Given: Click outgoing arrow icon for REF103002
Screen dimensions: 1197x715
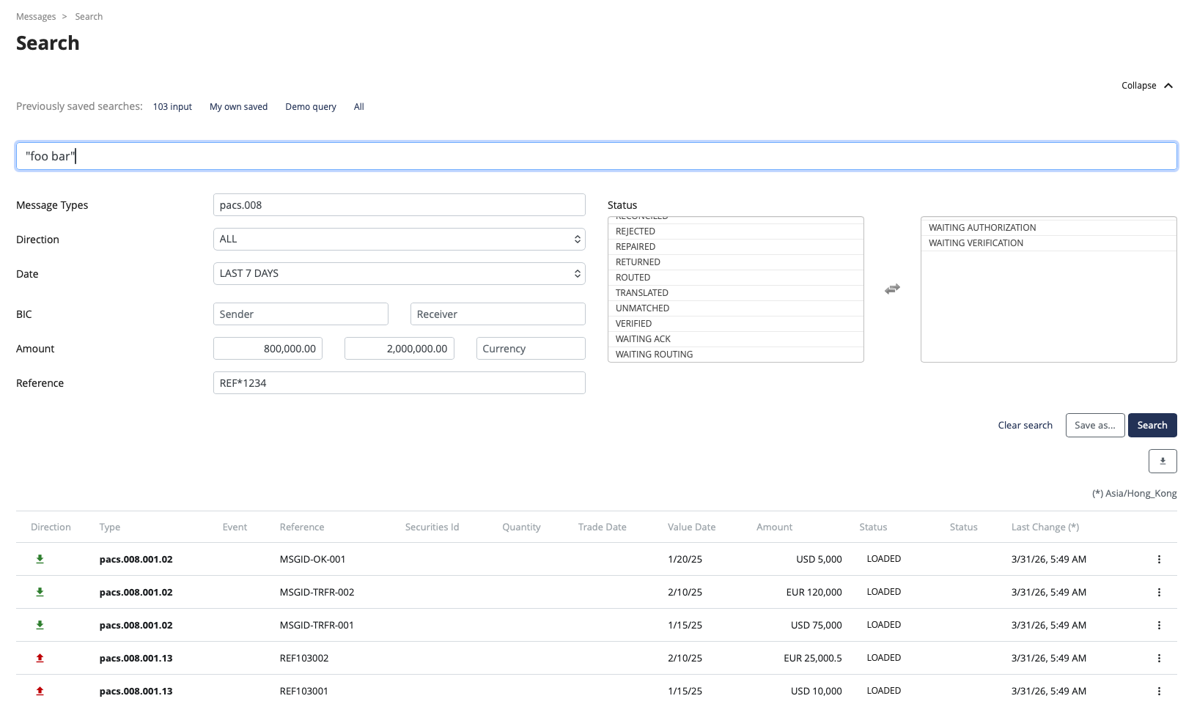Looking at the screenshot, I should click(40, 658).
